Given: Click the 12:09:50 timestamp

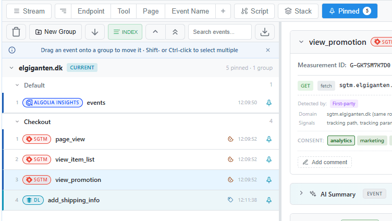Looking at the screenshot, I should click(x=247, y=103).
